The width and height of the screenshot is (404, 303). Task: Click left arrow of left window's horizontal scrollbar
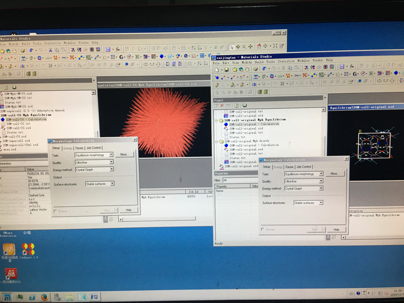point(121,220)
